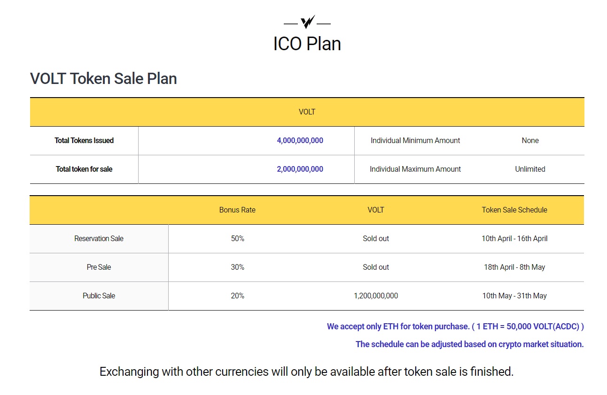Click total token for sale value 2,000,000,000
This screenshot has width=607, height=395.
point(300,169)
